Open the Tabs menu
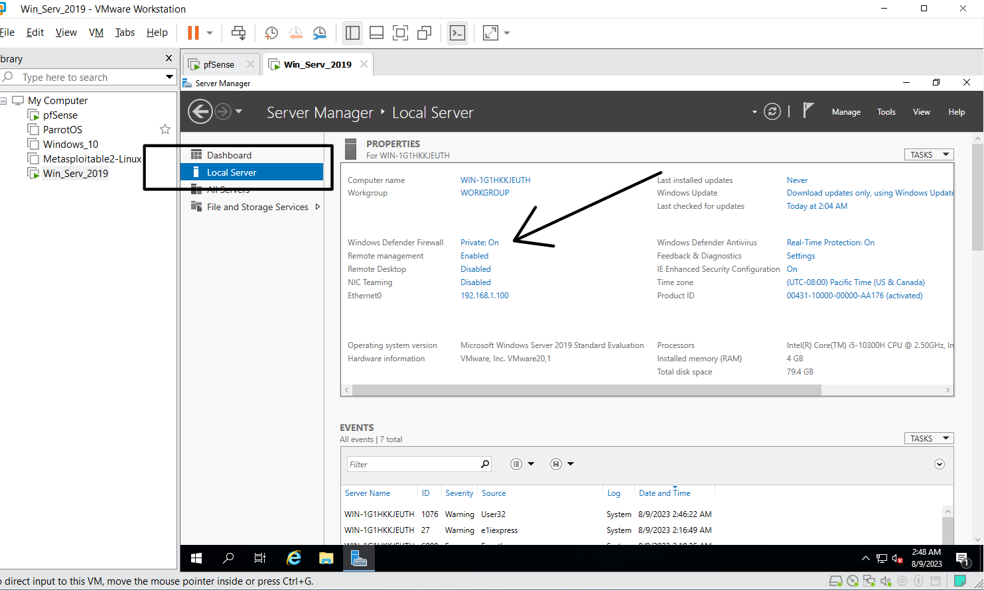This screenshot has height=590, width=984. pos(125,32)
